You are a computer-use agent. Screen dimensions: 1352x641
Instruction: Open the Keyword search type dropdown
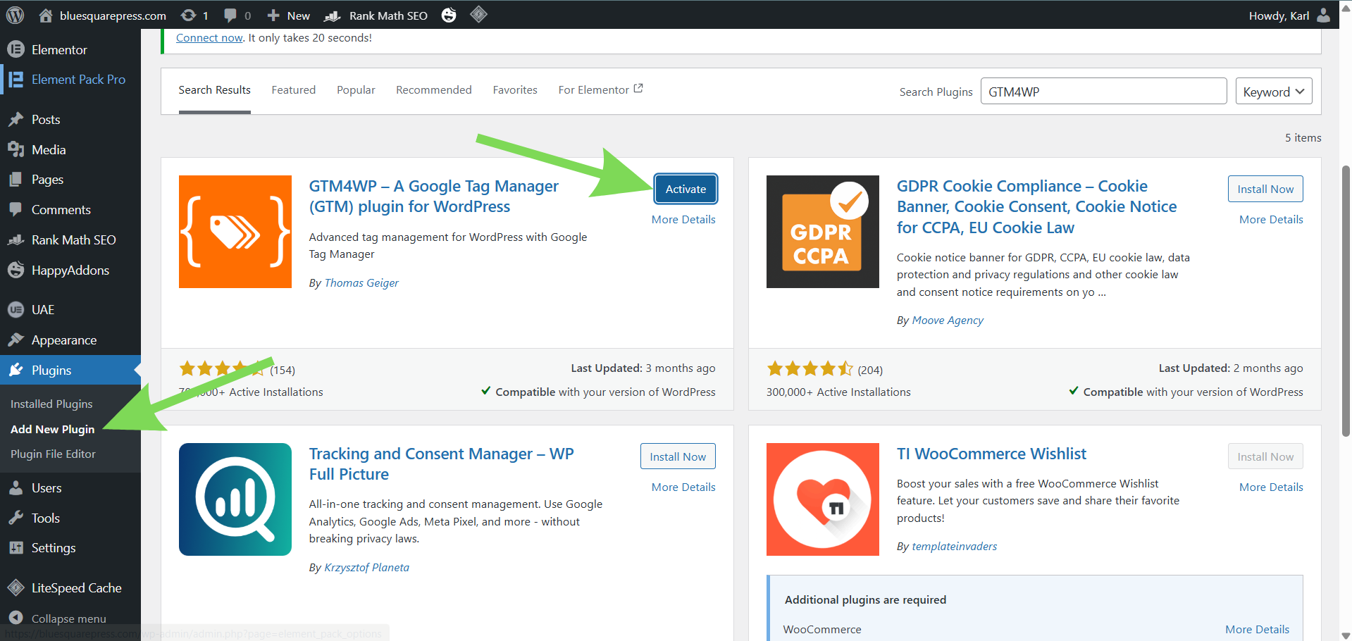[1273, 92]
